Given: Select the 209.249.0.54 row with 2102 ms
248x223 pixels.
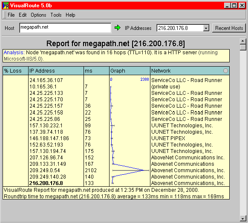Looking at the screenshot, I should 116,170.
